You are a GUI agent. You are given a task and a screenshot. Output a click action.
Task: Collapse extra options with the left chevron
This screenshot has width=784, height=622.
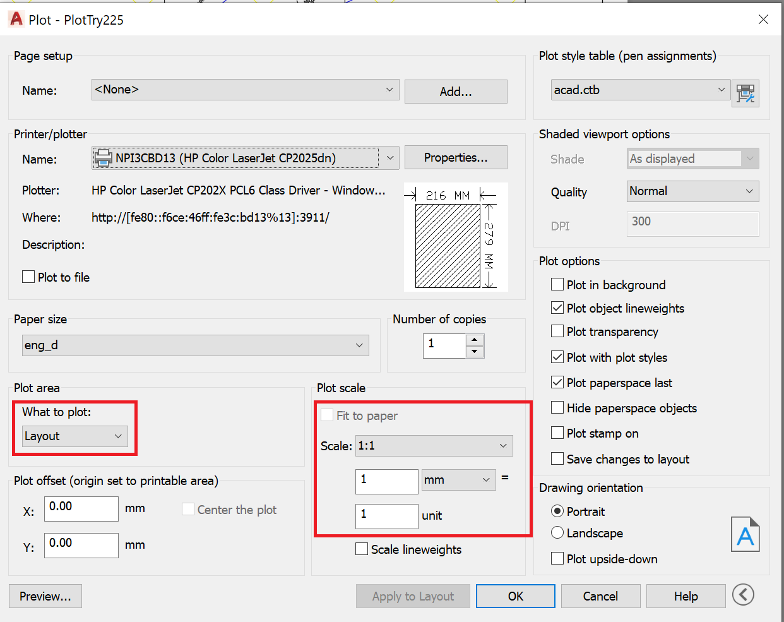[743, 594]
